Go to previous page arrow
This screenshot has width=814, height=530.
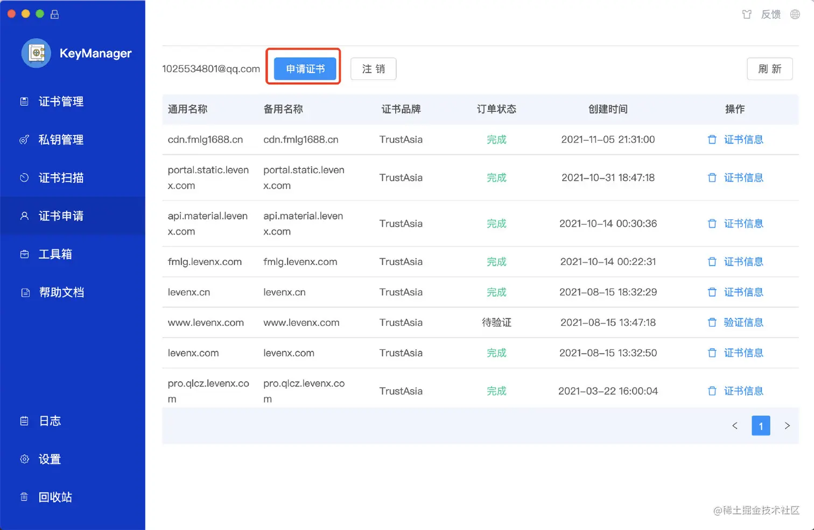734,426
